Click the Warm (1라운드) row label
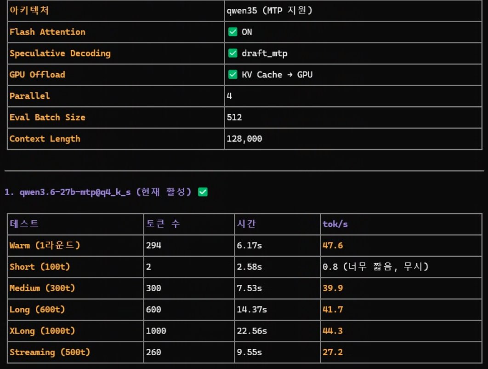This screenshot has height=369, width=488. point(45,245)
